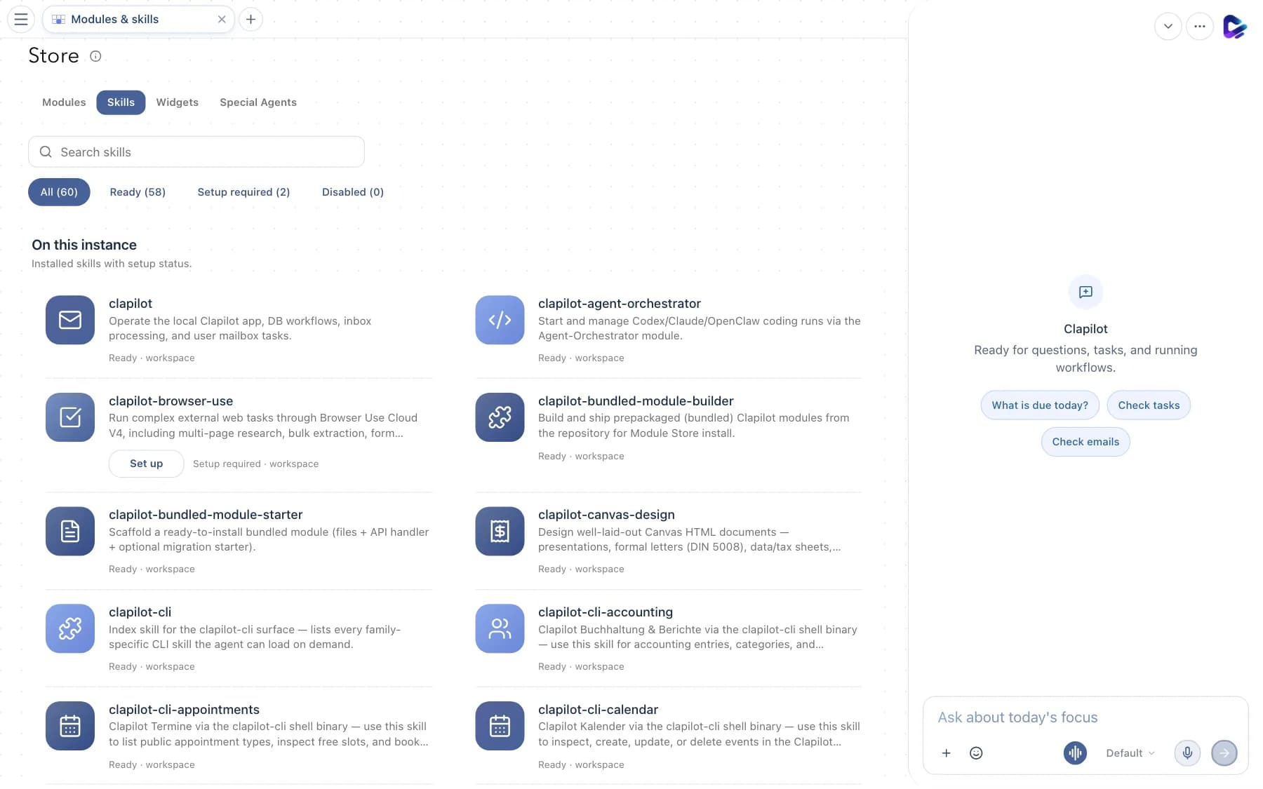Click the clapilot-browser-use checkbox icon
The height and width of the screenshot is (789, 1263).
click(x=70, y=417)
